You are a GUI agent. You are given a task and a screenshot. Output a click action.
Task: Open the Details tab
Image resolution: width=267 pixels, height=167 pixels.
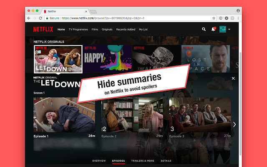pos(166,161)
